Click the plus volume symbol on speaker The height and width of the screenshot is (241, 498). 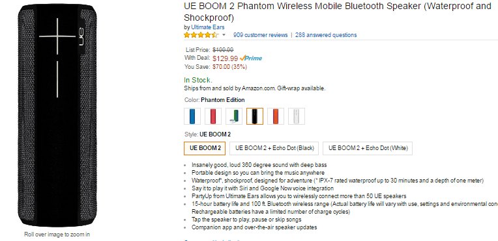click(x=57, y=36)
